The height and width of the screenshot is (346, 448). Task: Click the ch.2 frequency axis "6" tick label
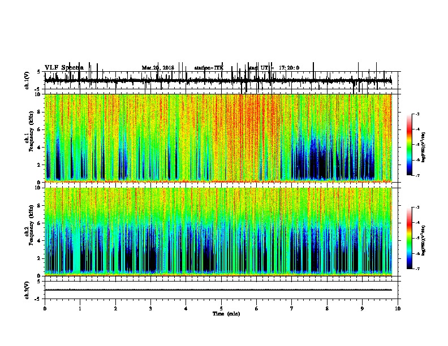pyautogui.click(x=40, y=223)
